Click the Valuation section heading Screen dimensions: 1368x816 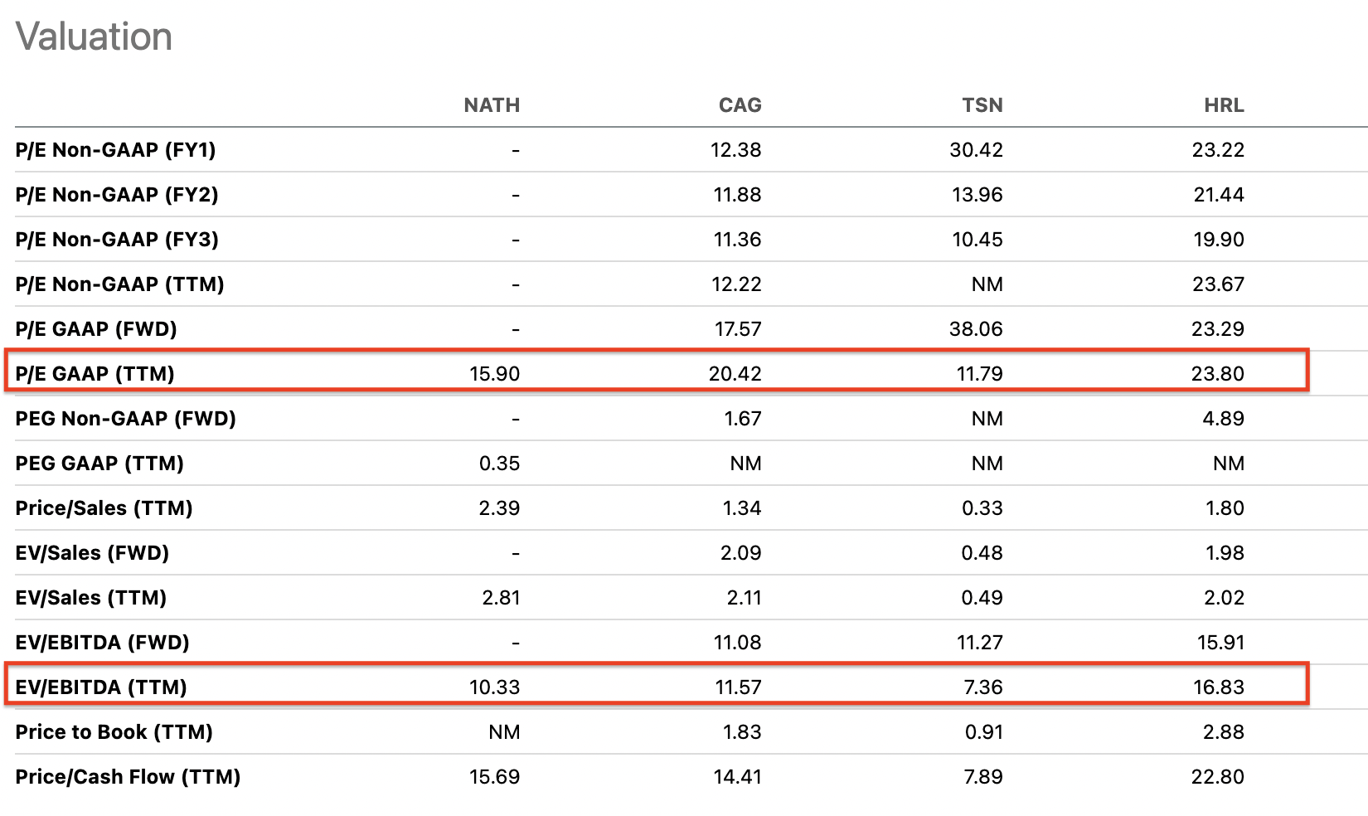coord(94,37)
